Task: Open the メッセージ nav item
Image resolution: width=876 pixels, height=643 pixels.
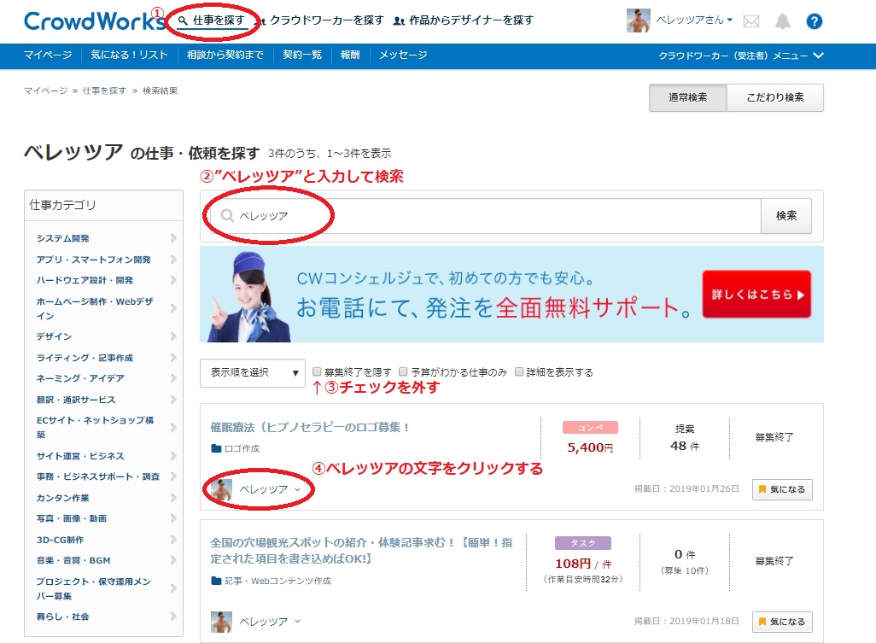Action: [403, 55]
